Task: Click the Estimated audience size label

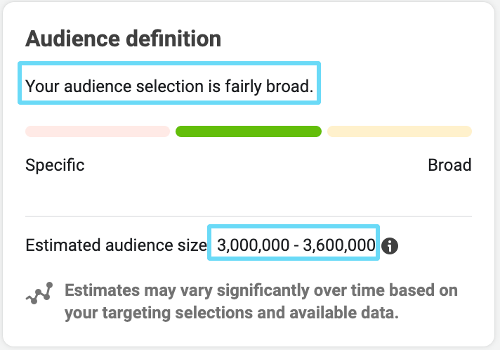Action: pyautogui.click(x=117, y=245)
